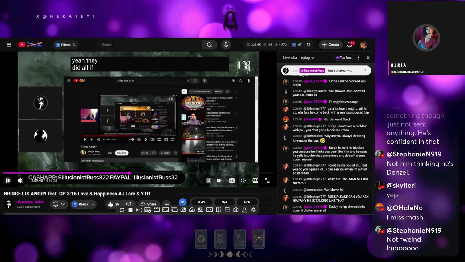The image size is (465, 262).
Task: Toggle loop in the enhancer toolbar
Action: point(122,210)
